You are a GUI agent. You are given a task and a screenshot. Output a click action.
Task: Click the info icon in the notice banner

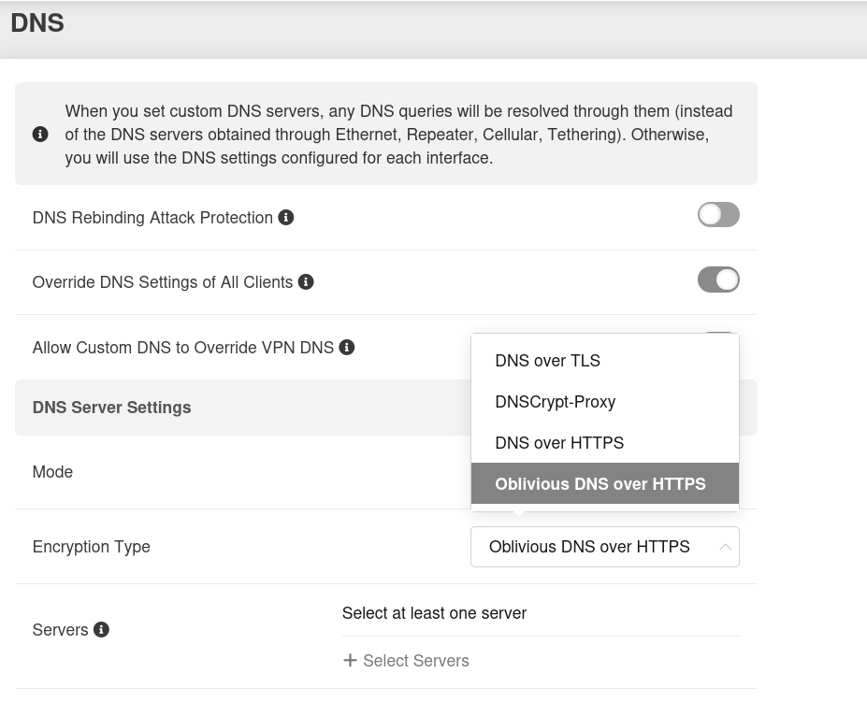point(40,135)
